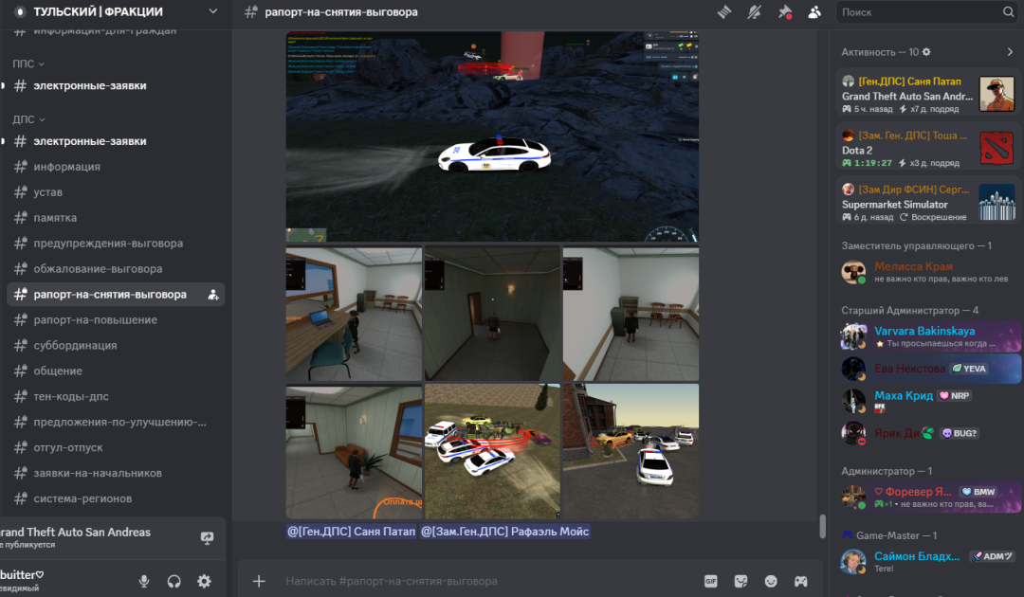Open the sticker picker
Screen dimensions: 1024x597
pos(741,581)
